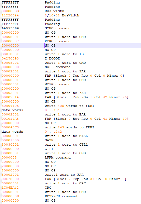Select FAR line with Col 42 Minor 26
The height and width of the screenshot is (204, 141).
87,97
